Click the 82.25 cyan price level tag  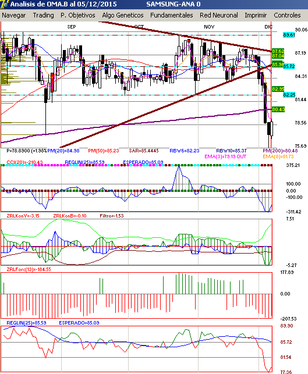point(289,95)
